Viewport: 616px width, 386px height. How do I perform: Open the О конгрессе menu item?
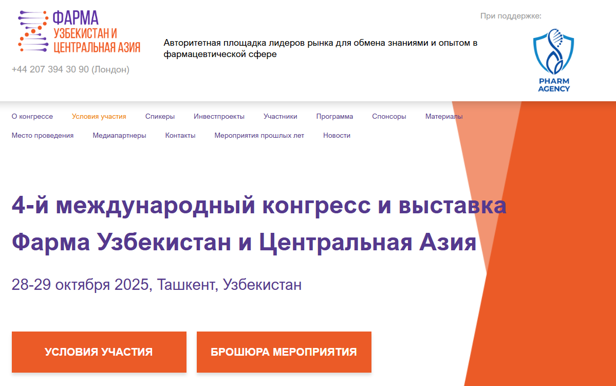[32, 116]
